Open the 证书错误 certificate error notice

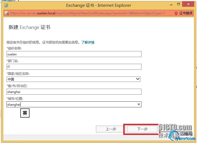(x=186, y=13)
